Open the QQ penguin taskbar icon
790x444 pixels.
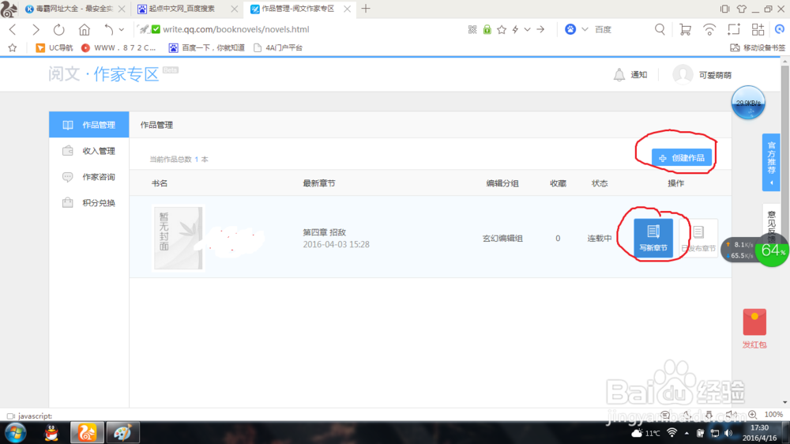pyautogui.click(x=51, y=433)
